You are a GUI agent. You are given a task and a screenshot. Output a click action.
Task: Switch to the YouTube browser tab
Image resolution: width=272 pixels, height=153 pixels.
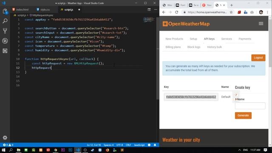click(207, 5)
